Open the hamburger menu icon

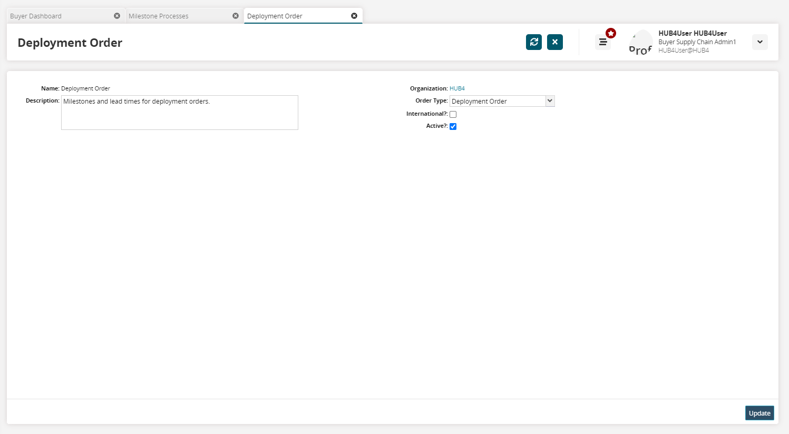603,42
